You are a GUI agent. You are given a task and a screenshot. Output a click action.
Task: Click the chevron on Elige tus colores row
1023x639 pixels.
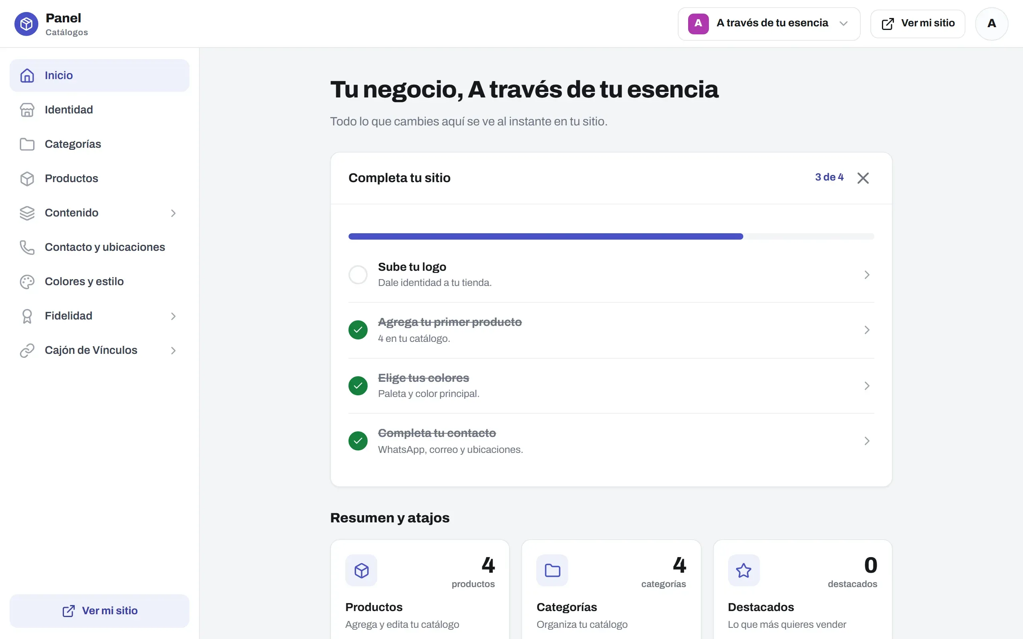[x=867, y=386]
